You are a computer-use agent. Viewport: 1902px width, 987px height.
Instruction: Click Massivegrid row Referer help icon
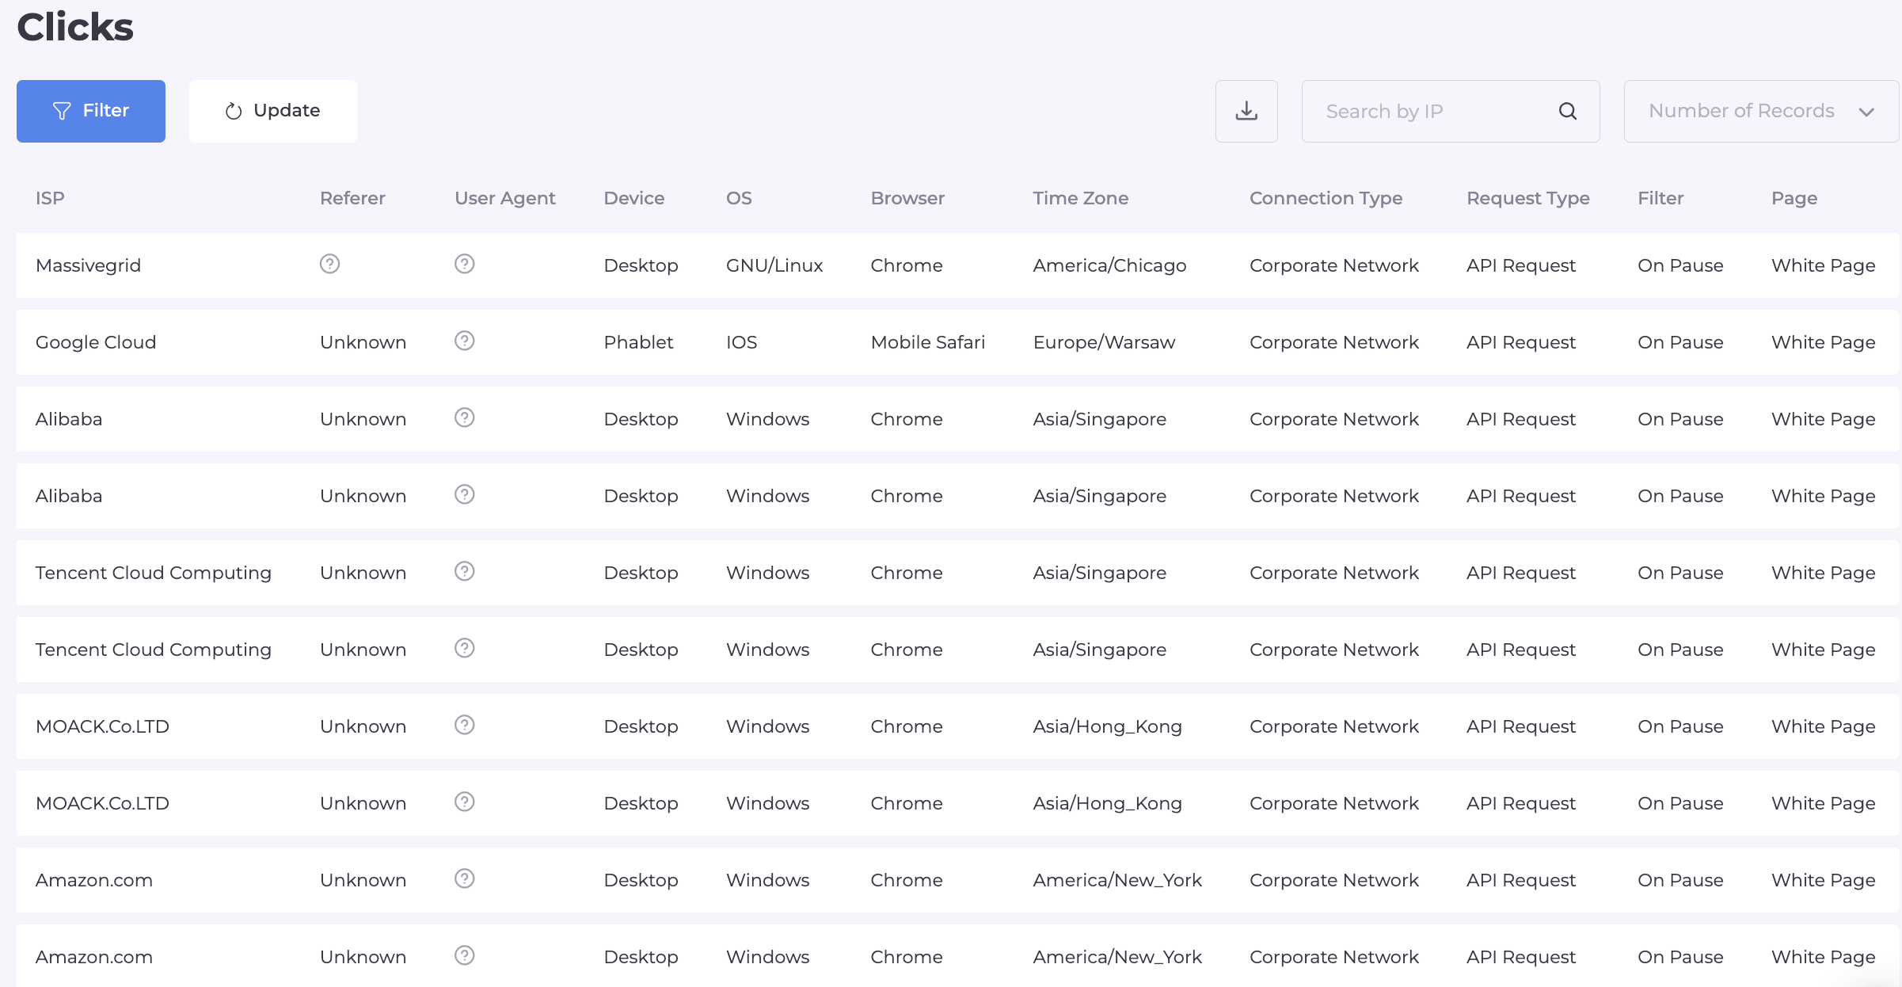(329, 264)
